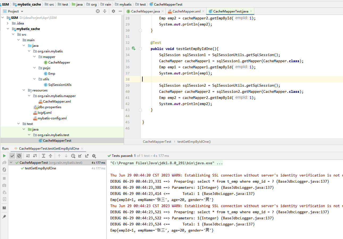Screen dimensions: 343x239
Task: Click the next failed test down arrow
Action: (66, 156)
